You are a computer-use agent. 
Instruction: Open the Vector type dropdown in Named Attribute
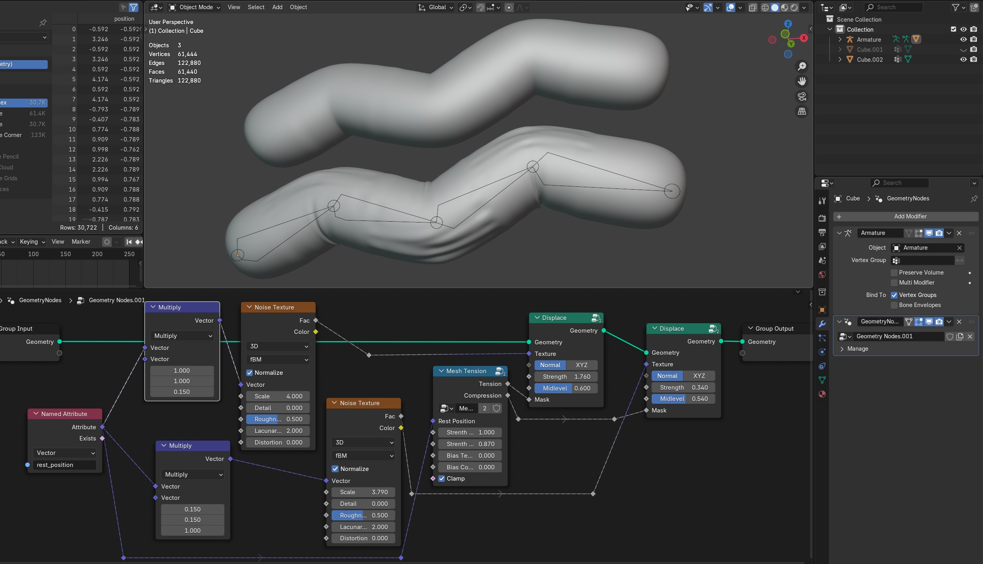click(x=65, y=453)
